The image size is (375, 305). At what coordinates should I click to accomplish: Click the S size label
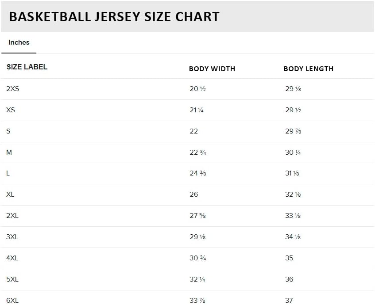click(8, 131)
